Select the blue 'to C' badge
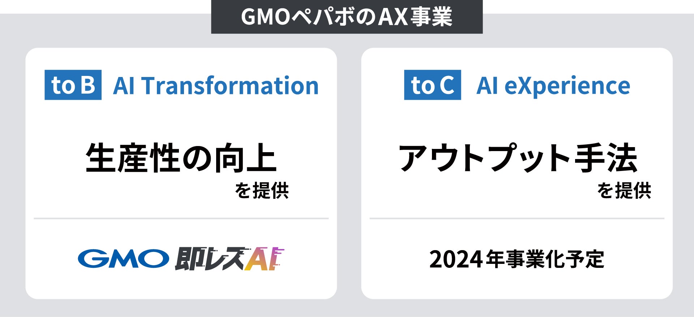 [x=432, y=85]
